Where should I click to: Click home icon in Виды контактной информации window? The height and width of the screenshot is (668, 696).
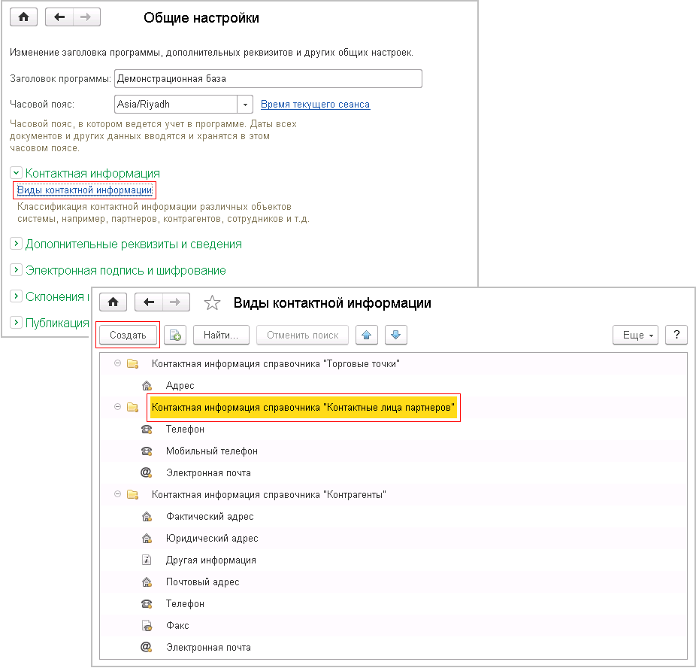point(113,302)
